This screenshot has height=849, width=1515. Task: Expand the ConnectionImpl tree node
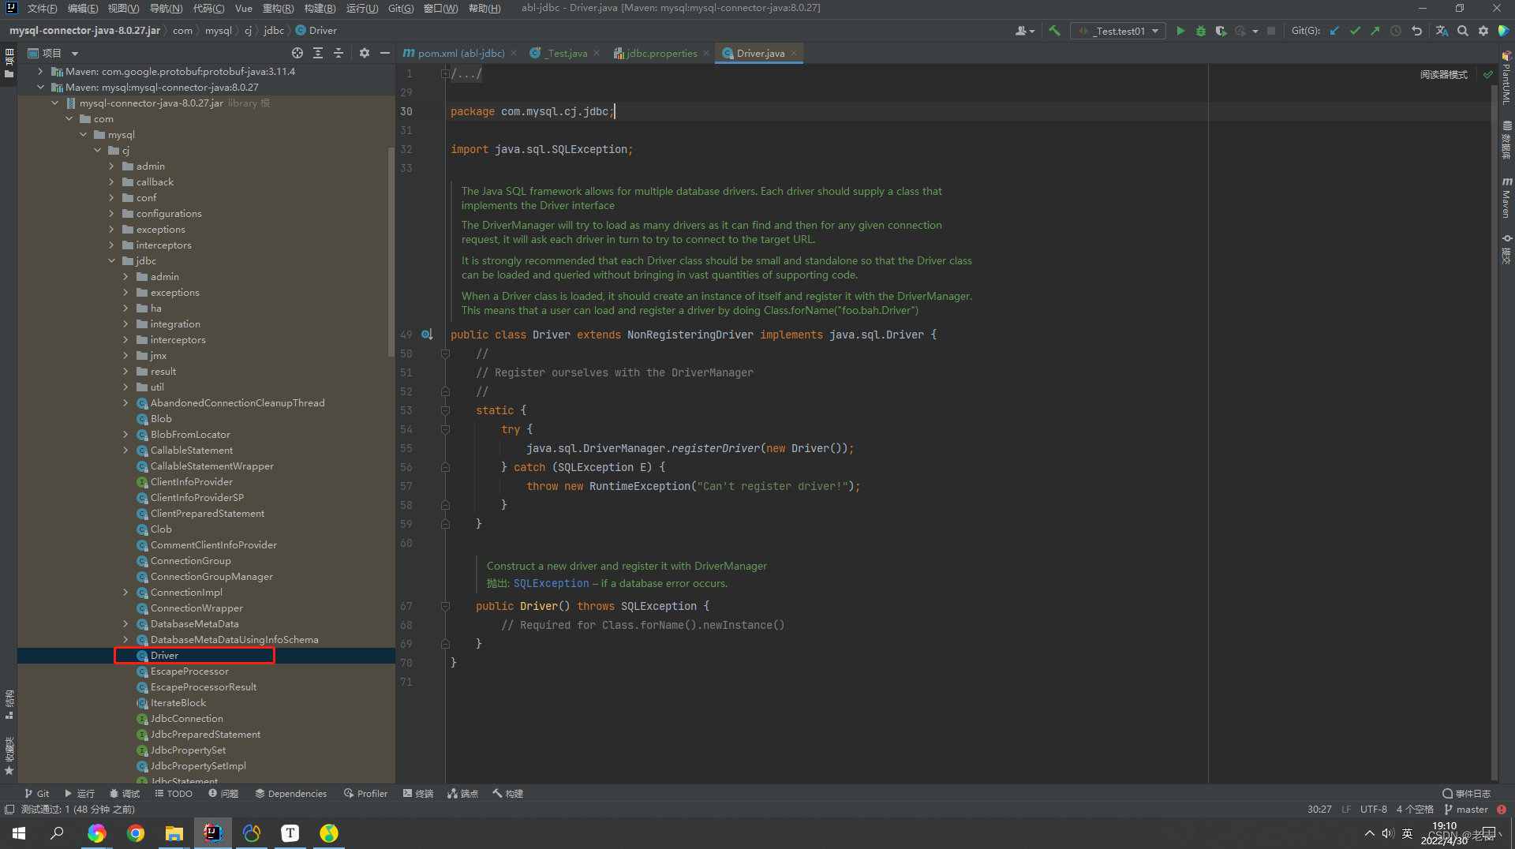[x=125, y=593]
